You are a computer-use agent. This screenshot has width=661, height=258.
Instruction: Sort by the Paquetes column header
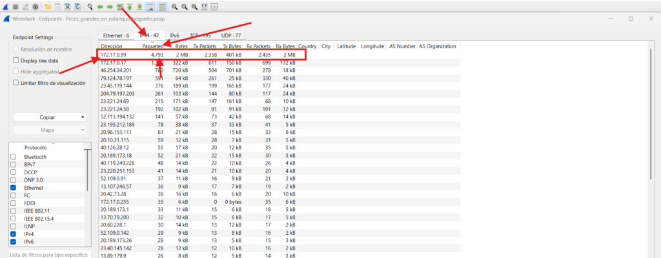(152, 46)
